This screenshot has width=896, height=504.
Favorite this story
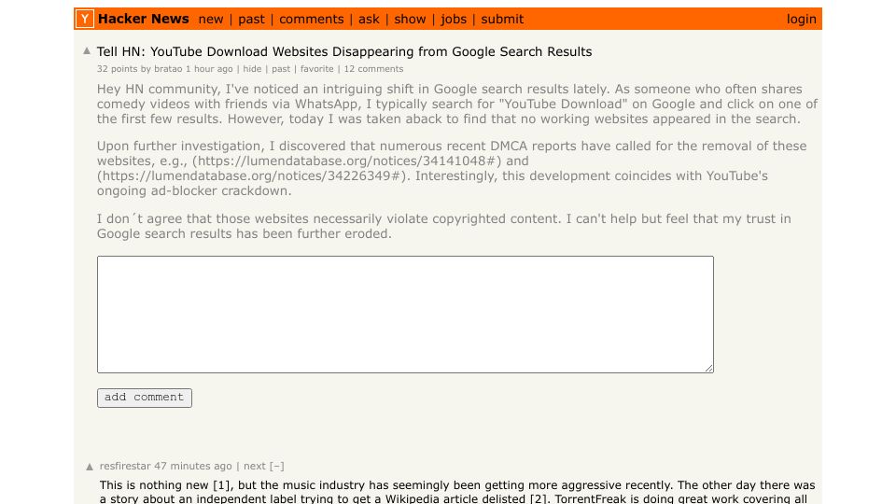(316, 68)
